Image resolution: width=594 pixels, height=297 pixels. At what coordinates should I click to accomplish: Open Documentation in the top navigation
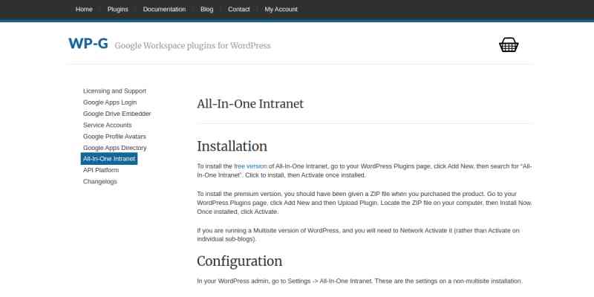pos(164,9)
